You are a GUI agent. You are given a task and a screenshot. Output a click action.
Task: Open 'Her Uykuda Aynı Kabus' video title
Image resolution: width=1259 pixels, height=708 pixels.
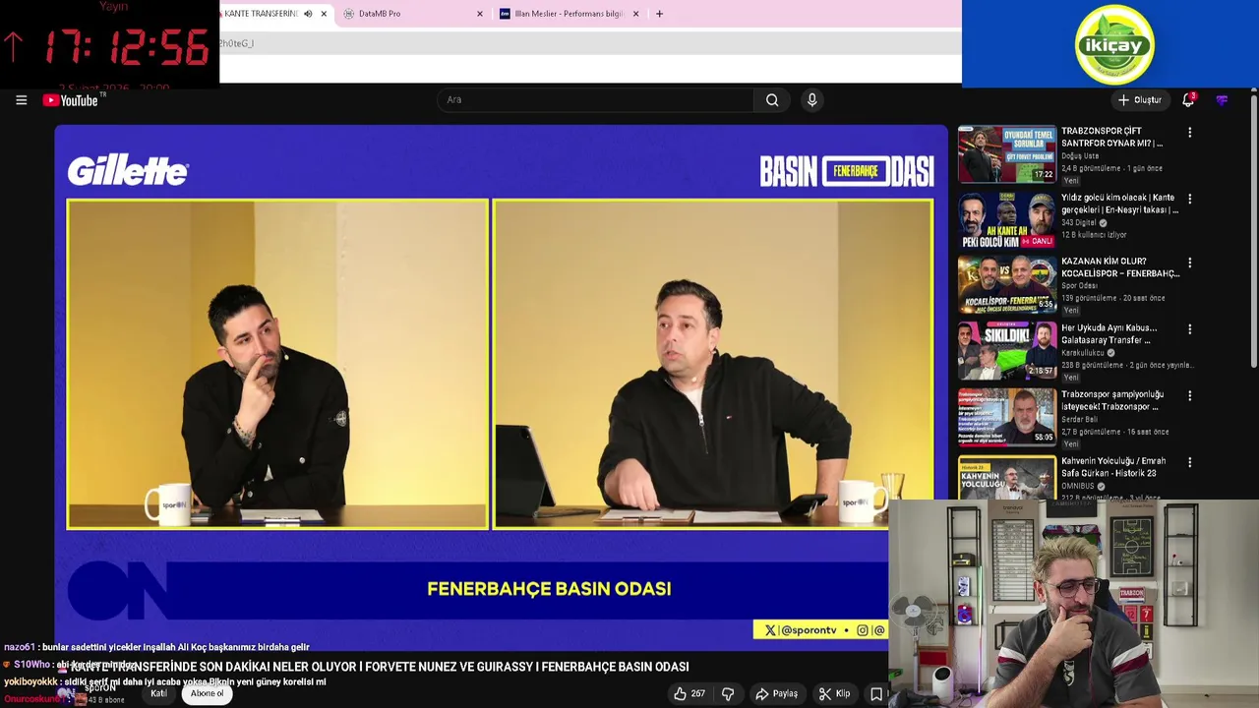pyautogui.click(x=1109, y=334)
